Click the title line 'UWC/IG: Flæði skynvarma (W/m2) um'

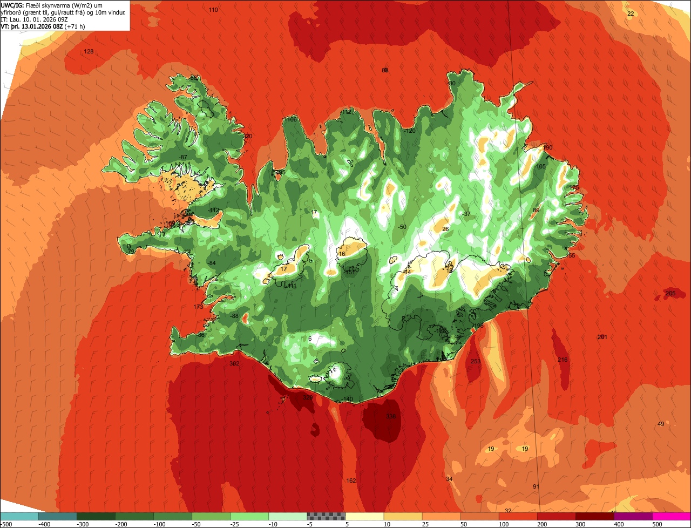(52, 5)
